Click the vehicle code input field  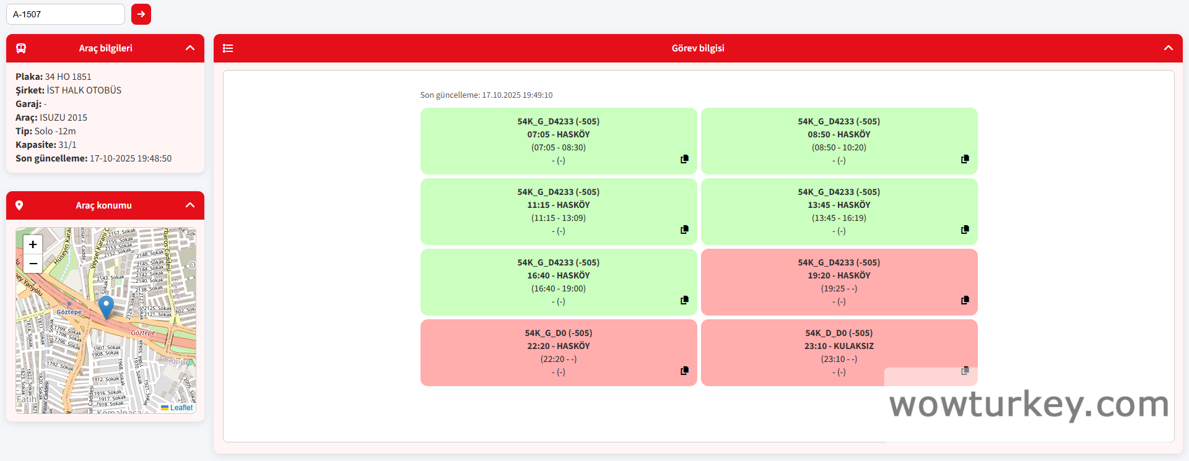[66, 14]
